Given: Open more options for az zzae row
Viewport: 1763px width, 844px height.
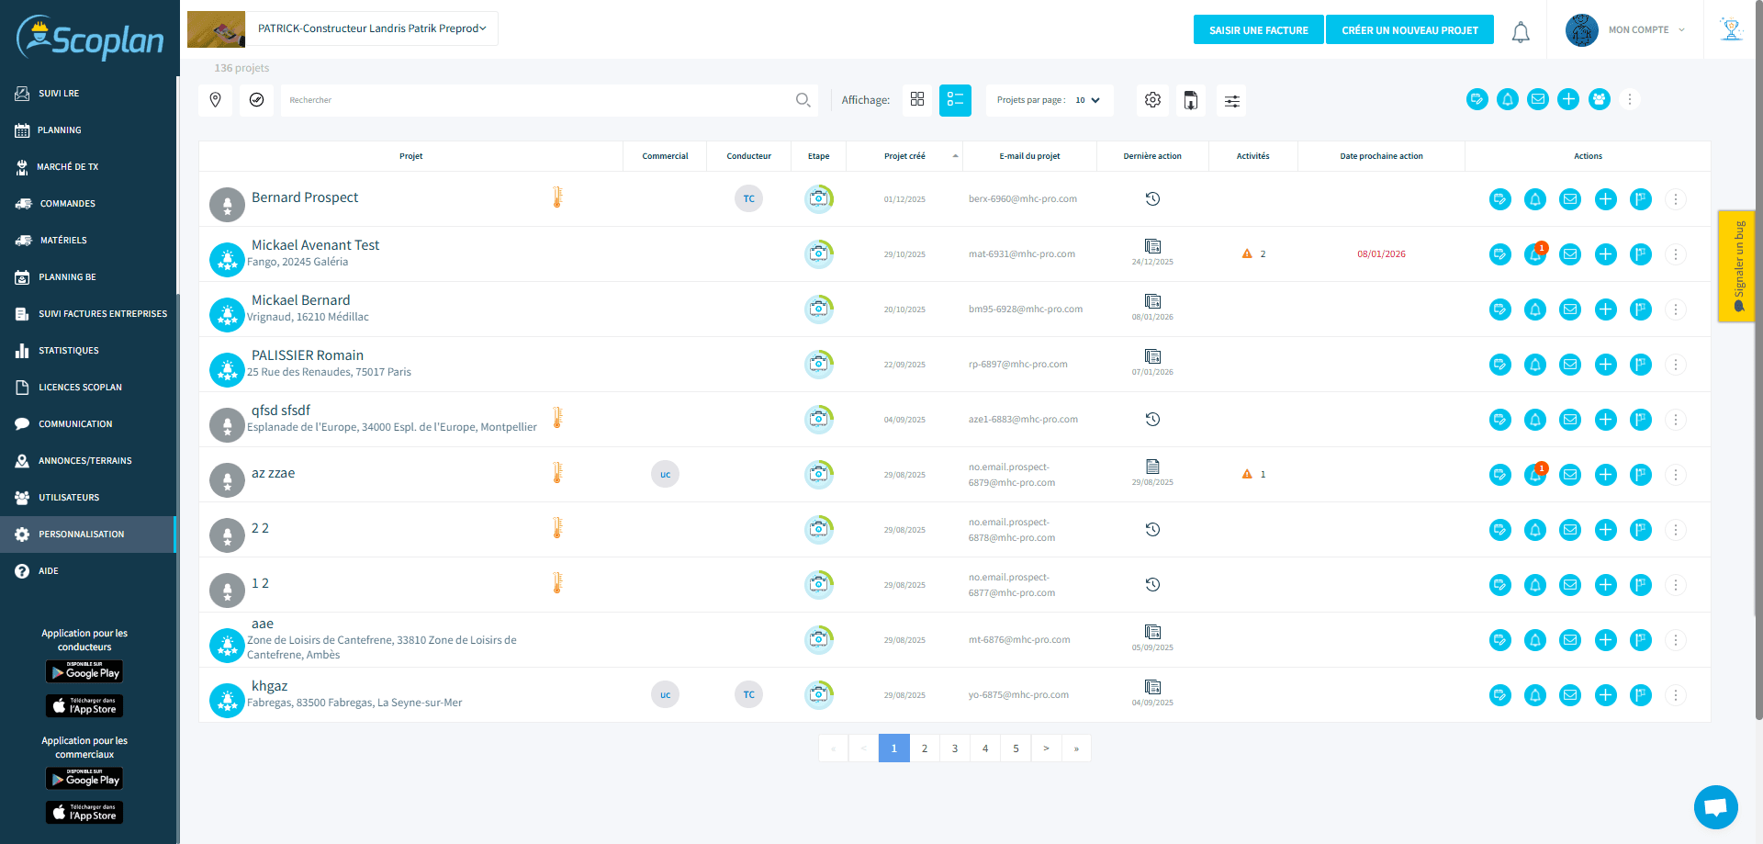Looking at the screenshot, I should [1676, 475].
